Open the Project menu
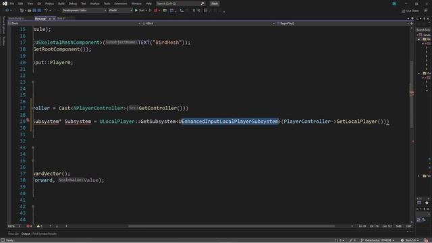 (x=49, y=3)
